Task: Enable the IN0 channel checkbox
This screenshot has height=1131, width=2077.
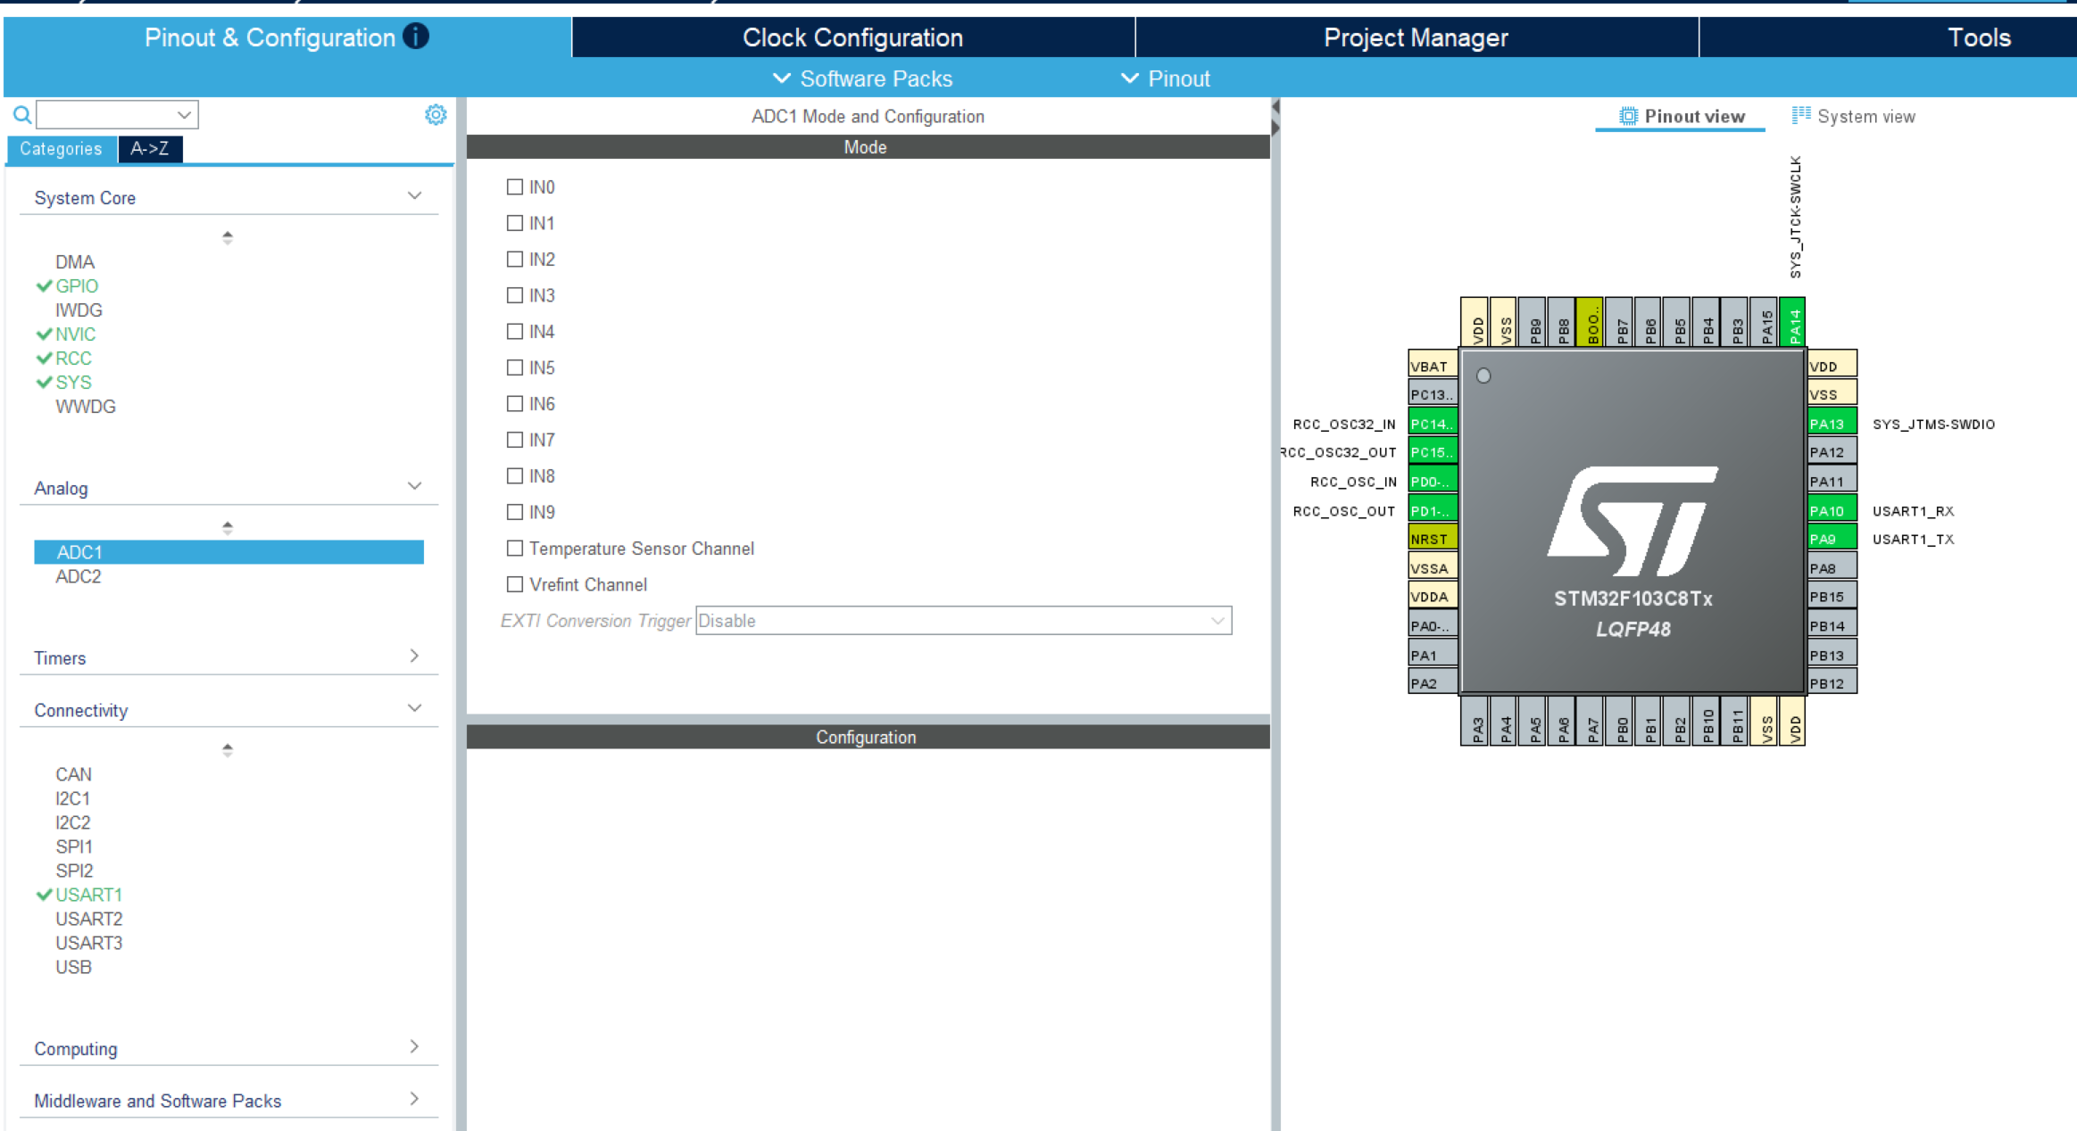Action: (515, 187)
